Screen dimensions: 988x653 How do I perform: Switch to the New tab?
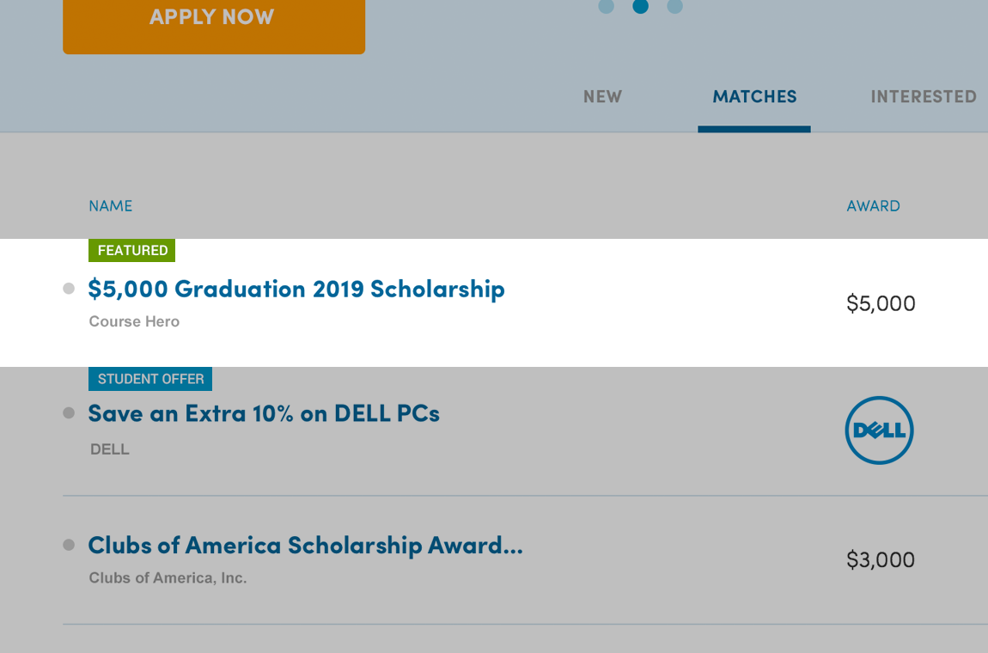[602, 96]
